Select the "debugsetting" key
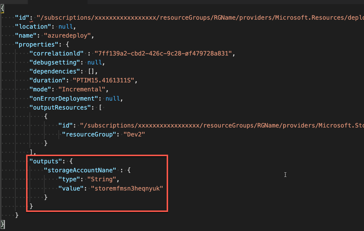 coord(54,62)
